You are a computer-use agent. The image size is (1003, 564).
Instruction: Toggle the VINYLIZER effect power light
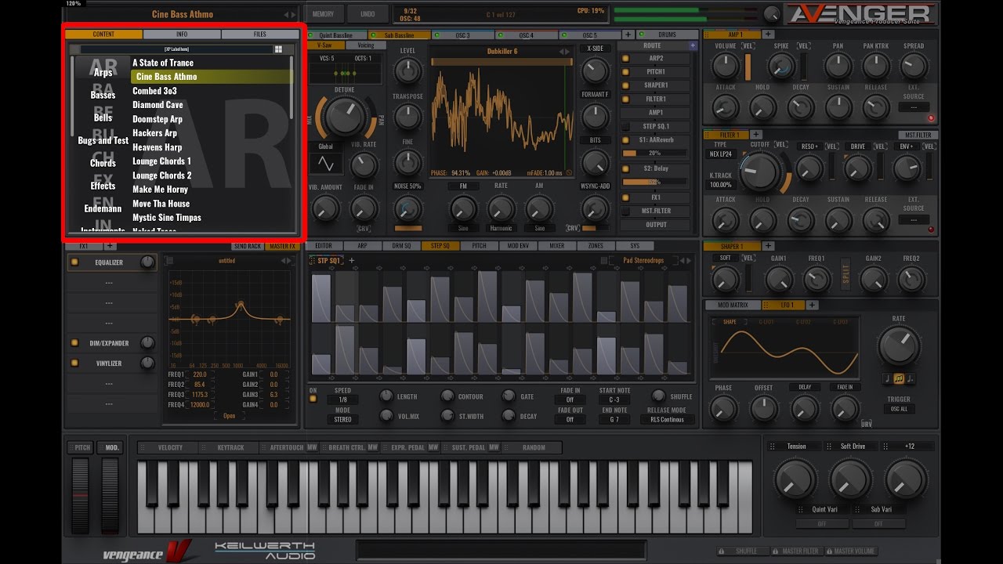74,363
